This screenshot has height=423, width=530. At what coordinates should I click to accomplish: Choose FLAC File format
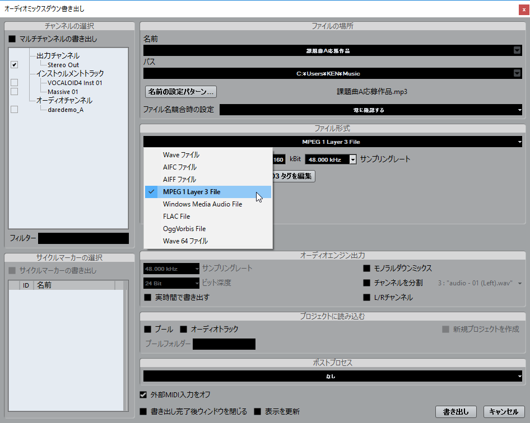click(208, 217)
